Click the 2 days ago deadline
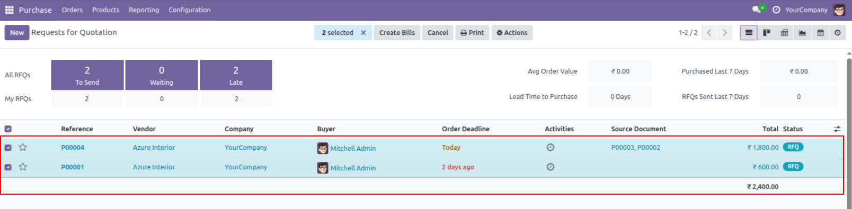852x209 pixels. click(458, 167)
